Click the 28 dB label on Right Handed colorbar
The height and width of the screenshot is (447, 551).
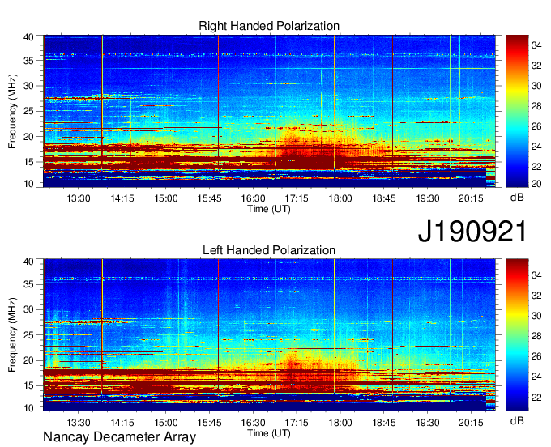[x=536, y=106]
